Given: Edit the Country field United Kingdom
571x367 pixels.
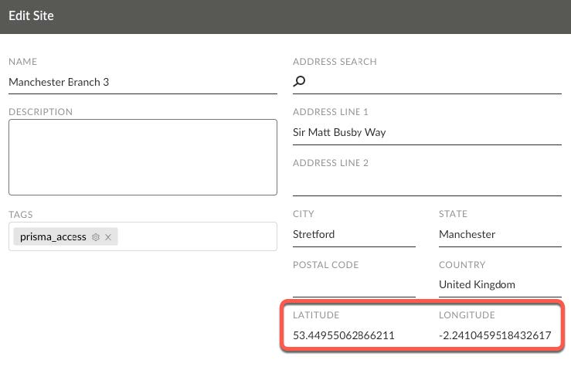Looking at the screenshot, I should coord(499,284).
